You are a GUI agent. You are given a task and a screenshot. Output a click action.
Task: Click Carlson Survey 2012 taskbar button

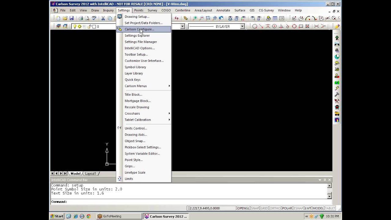166,216
